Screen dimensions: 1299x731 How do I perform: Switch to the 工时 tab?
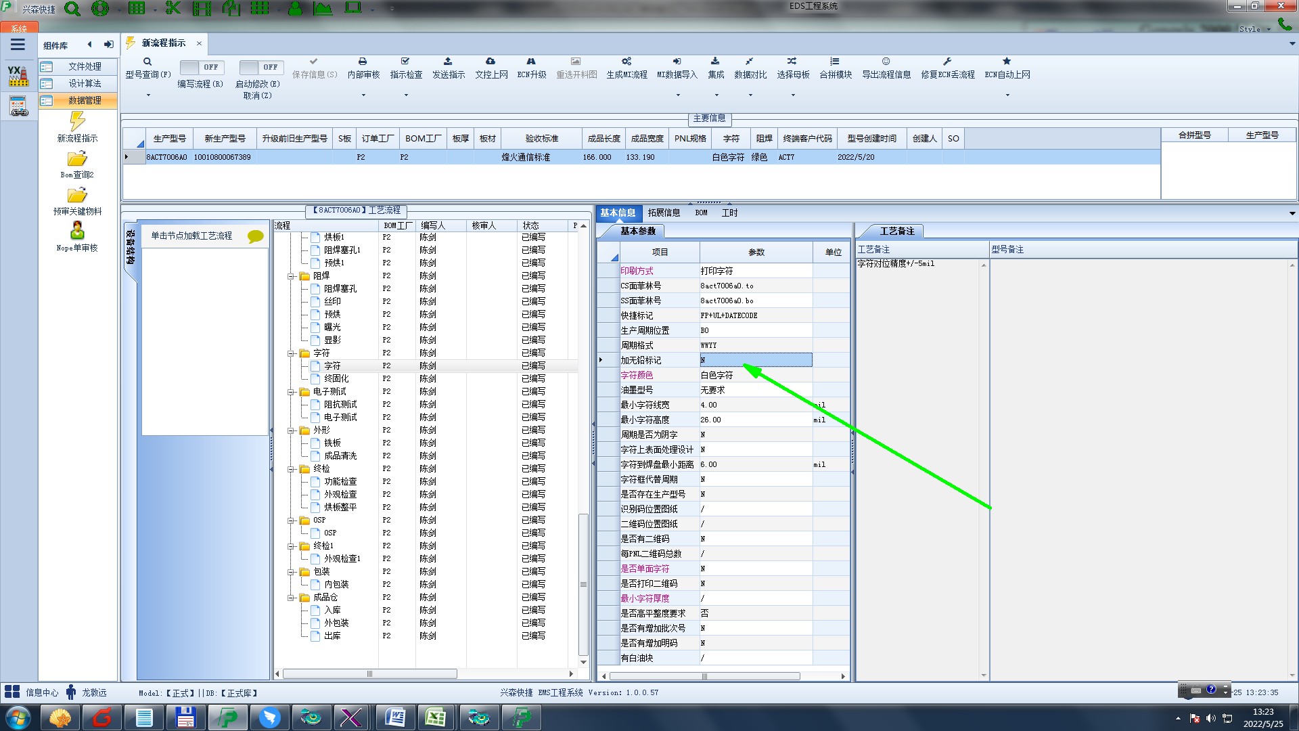pyautogui.click(x=729, y=213)
